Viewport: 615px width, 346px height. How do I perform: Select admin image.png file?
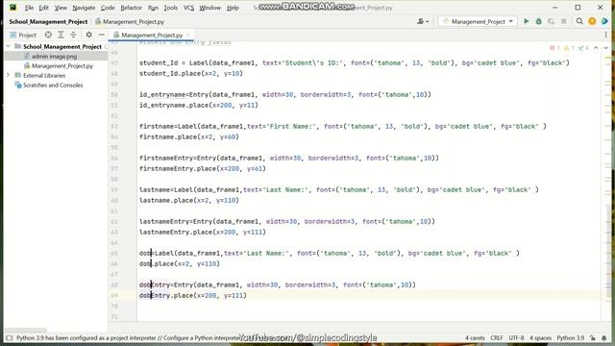(54, 56)
